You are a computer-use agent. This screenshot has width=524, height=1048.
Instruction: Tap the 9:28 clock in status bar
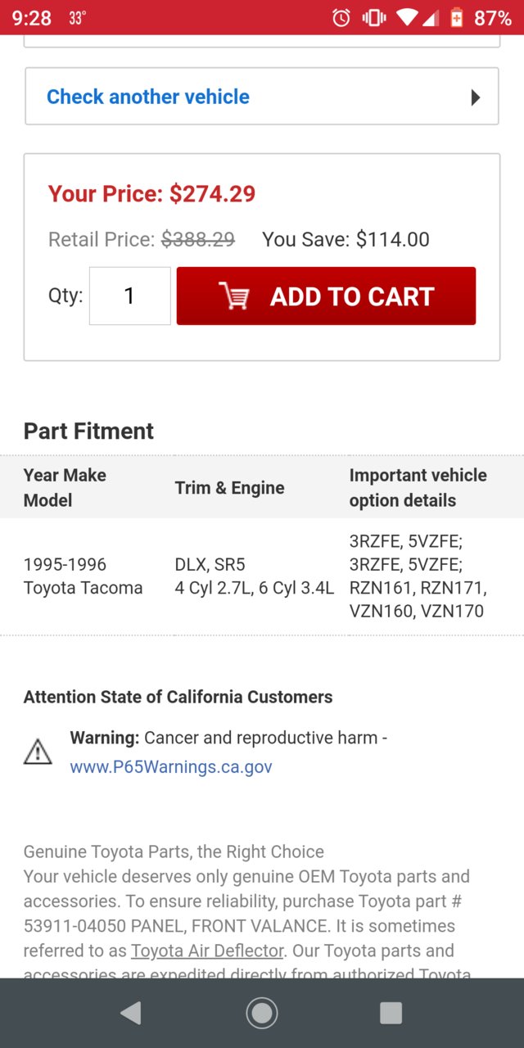(x=32, y=17)
